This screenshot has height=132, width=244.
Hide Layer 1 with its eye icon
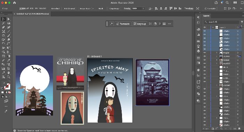[x=205, y=27]
